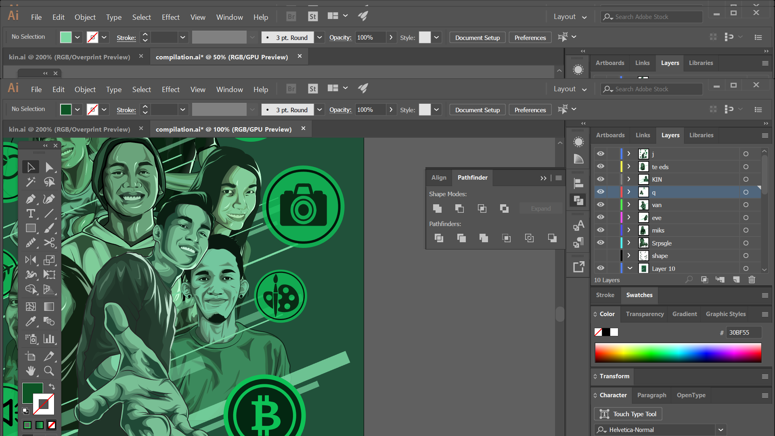
Task: Pick the Scissors tool
Action: [x=49, y=243]
